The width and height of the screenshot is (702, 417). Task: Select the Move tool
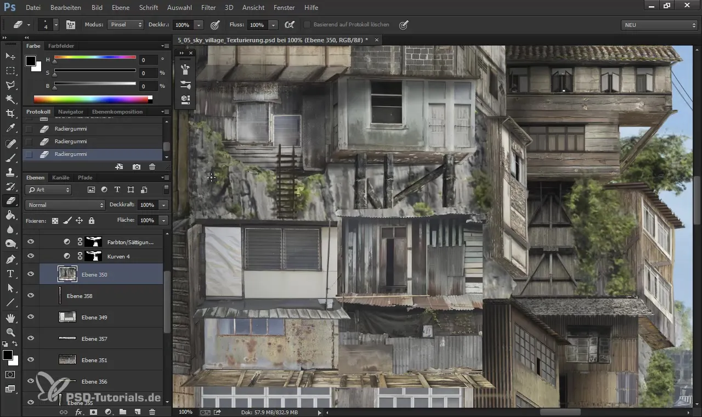pos(10,57)
